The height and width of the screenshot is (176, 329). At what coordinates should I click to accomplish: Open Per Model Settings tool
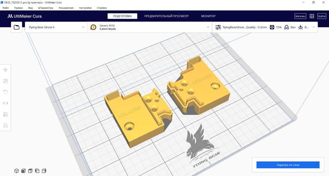tap(5, 114)
